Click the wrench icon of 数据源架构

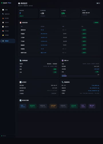(63, 82)
